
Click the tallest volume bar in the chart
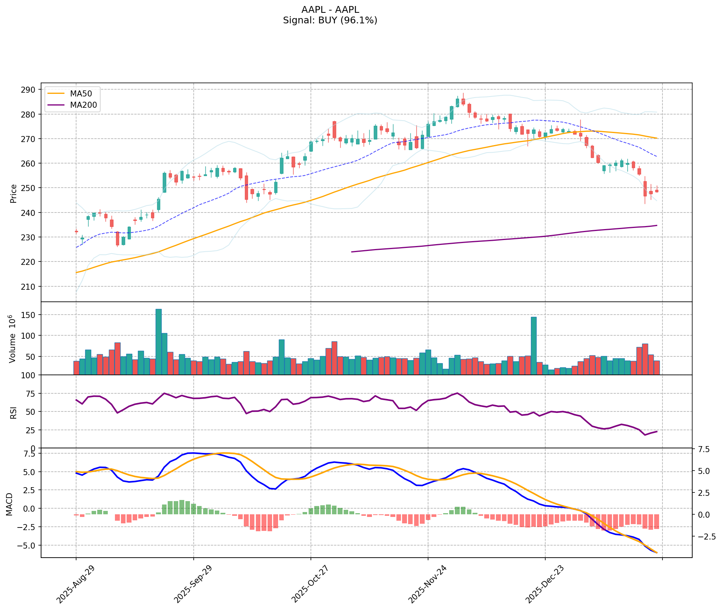(159, 341)
